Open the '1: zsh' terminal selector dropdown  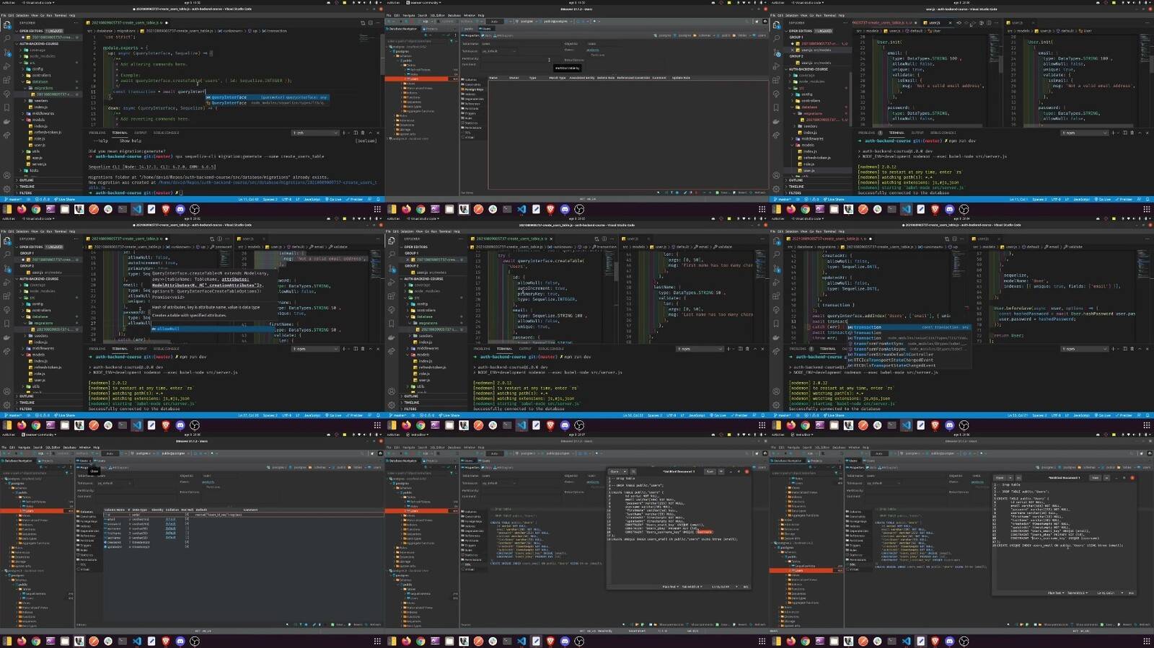[x=314, y=133]
